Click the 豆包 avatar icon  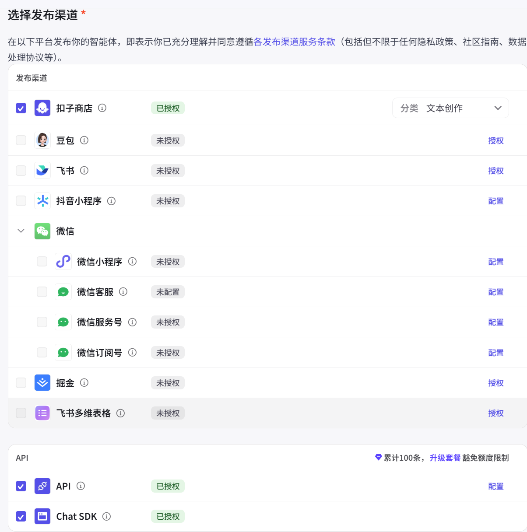point(42,140)
